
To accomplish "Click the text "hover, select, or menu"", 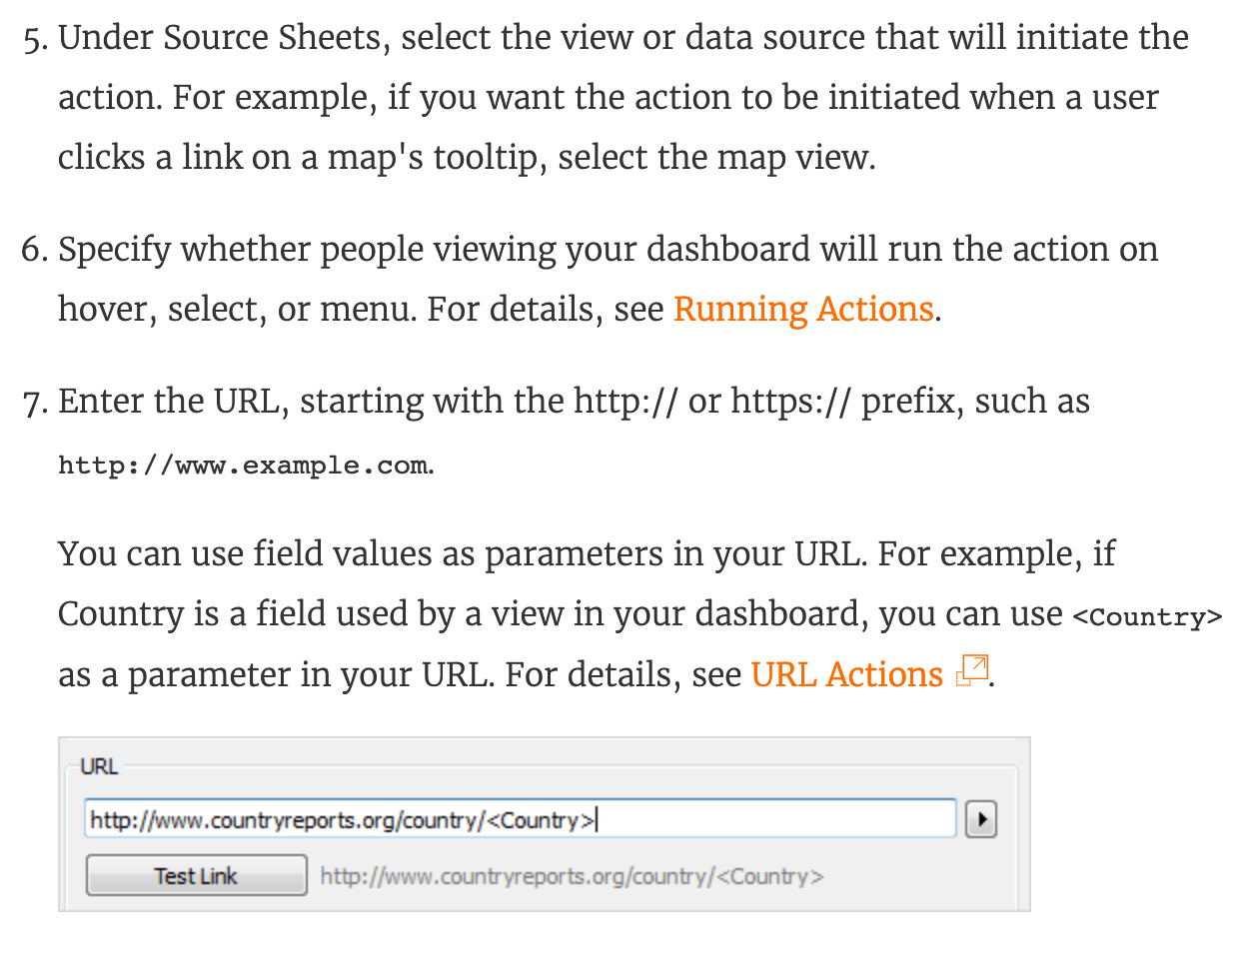I will point(236,310).
